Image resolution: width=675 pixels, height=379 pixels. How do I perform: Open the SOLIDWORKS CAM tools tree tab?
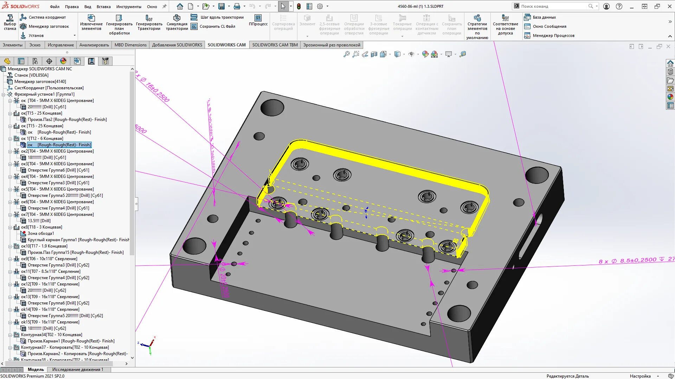click(105, 61)
